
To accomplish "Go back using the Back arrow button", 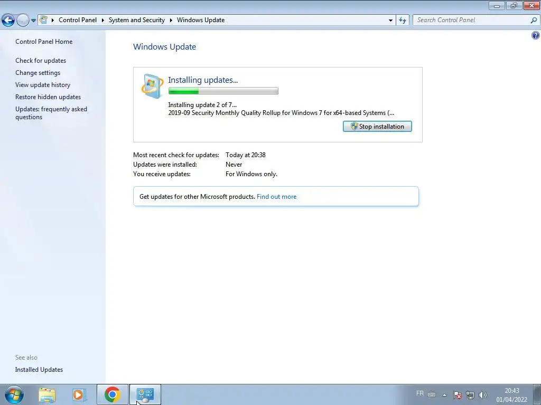I will pos(8,21).
